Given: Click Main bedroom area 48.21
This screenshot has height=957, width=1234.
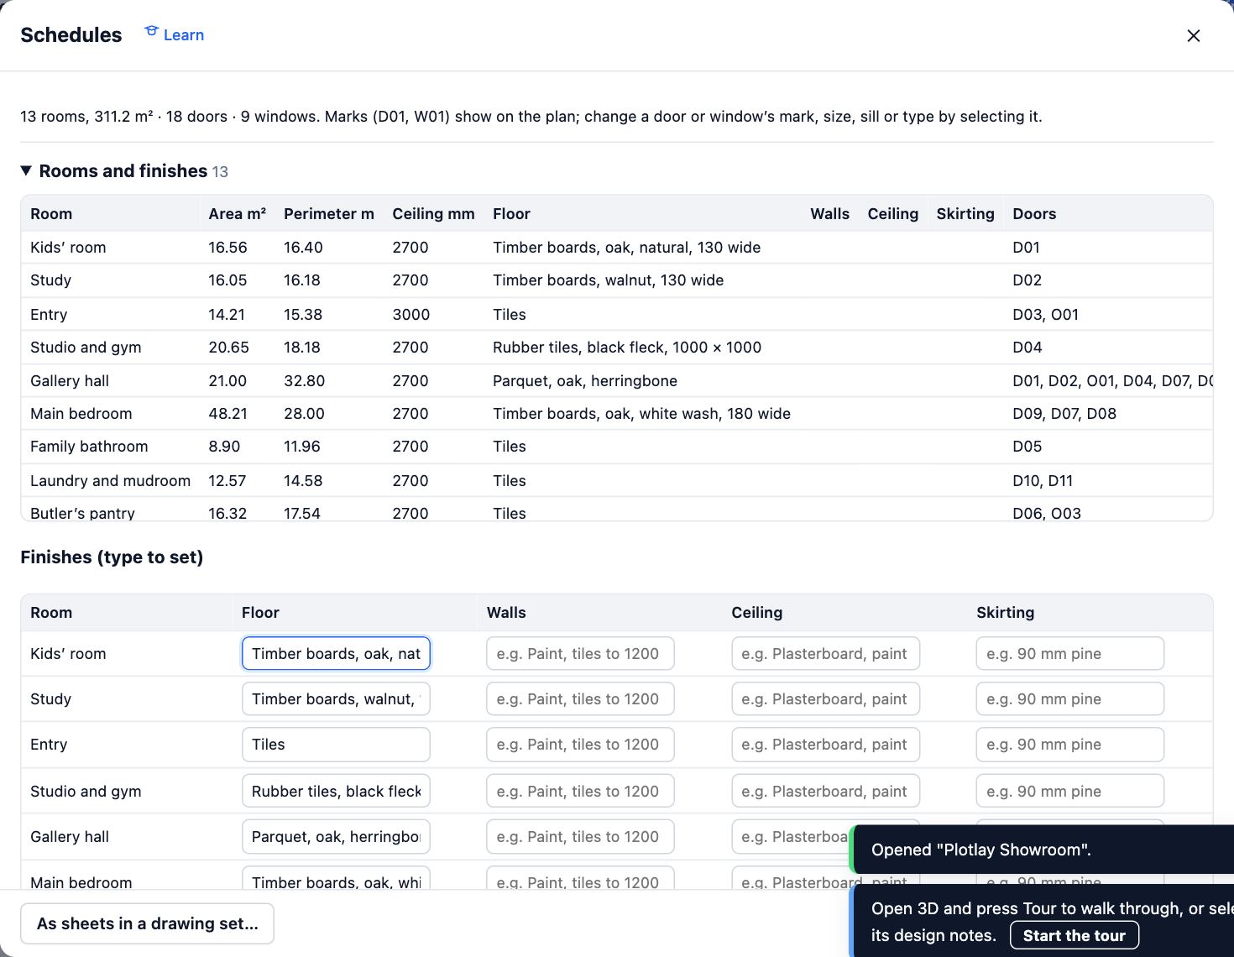Looking at the screenshot, I should [x=227, y=413].
